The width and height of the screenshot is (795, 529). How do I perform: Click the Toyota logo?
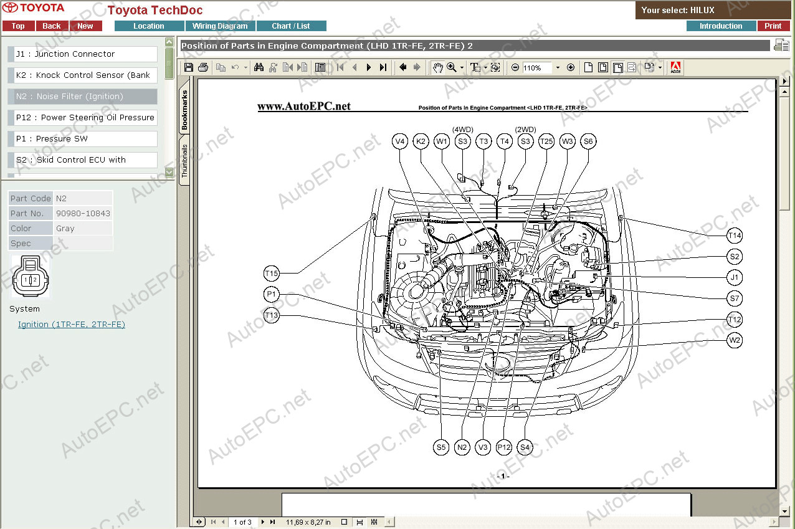[x=33, y=8]
